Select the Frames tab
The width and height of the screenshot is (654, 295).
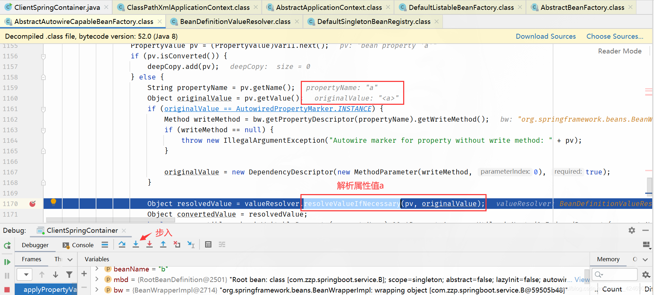click(x=31, y=259)
